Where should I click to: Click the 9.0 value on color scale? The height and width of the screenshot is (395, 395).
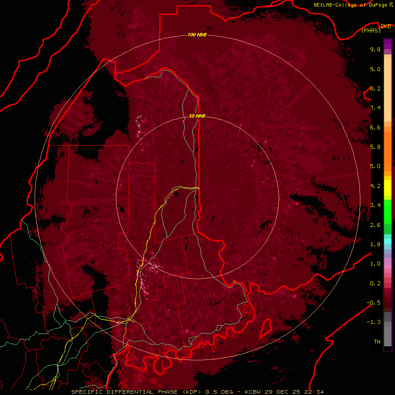[x=375, y=69]
